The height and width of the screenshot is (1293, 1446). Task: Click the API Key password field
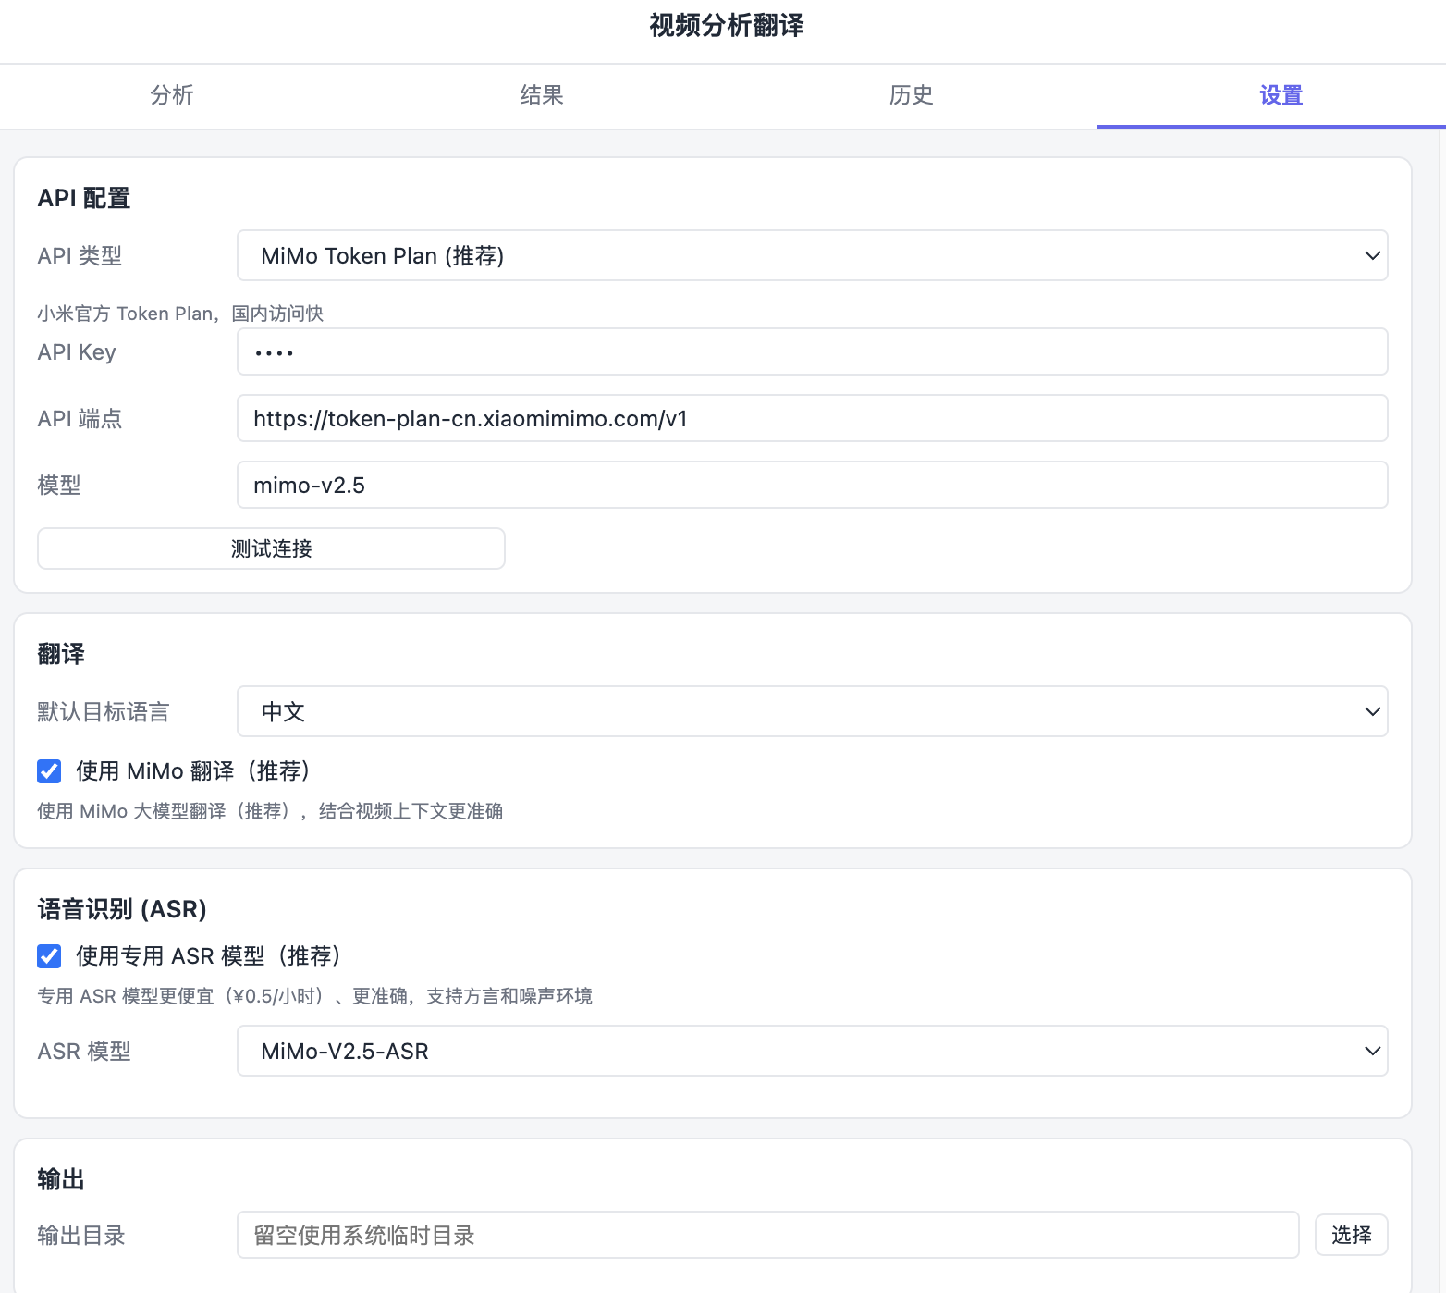813,351
